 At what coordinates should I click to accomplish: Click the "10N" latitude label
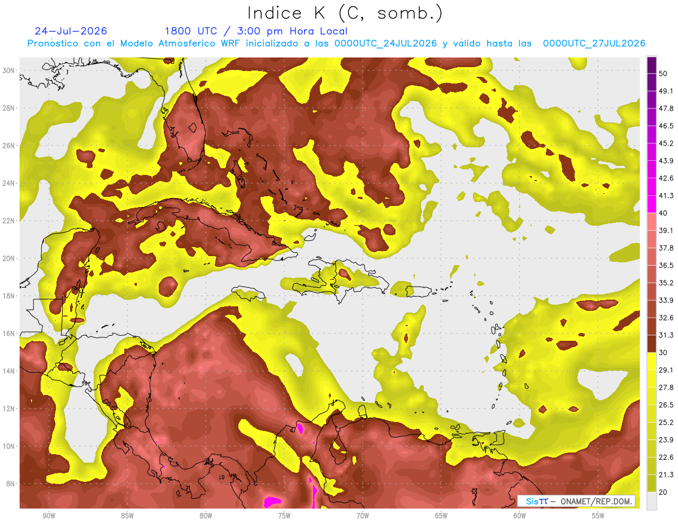pyautogui.click(x=10, y=446)
